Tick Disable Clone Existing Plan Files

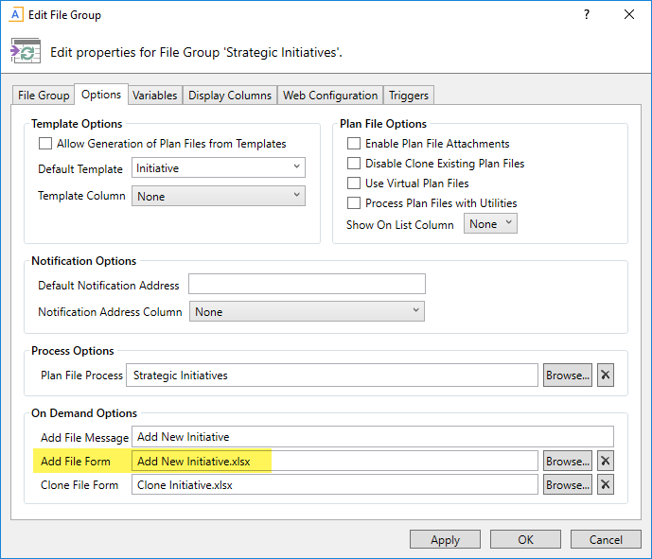pyautogui.click(x=354, y=164)
